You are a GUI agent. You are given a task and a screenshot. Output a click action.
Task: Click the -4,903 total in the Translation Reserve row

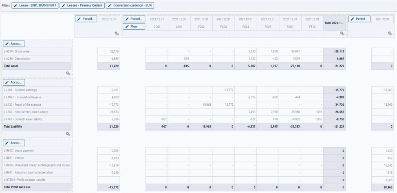[x=335, y=98]
